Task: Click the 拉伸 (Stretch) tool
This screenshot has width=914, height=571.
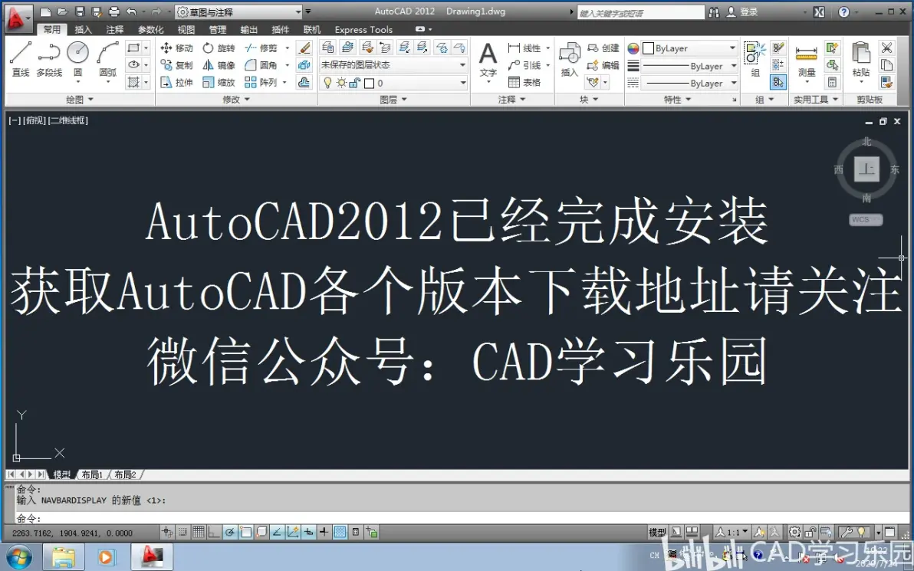Action: click(176, 82)
